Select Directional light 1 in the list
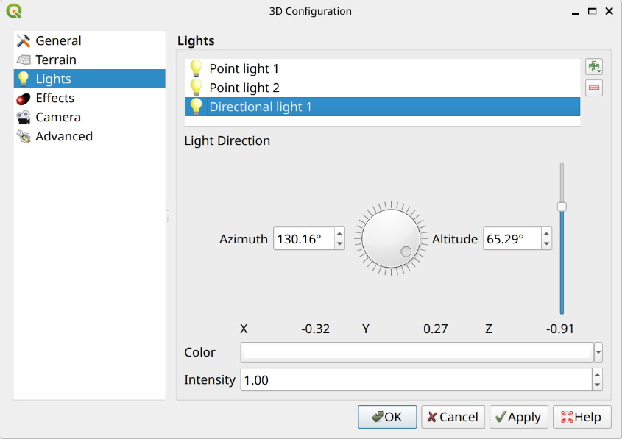Screen dimensions: 622x439 (x=382, y=107)
